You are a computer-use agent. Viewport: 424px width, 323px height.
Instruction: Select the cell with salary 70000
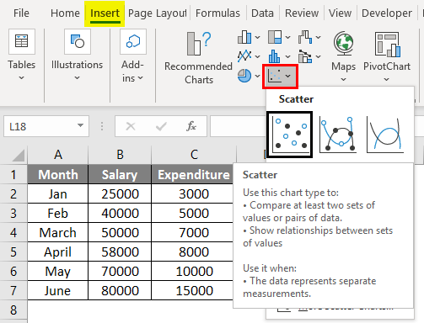pos(120,271)
